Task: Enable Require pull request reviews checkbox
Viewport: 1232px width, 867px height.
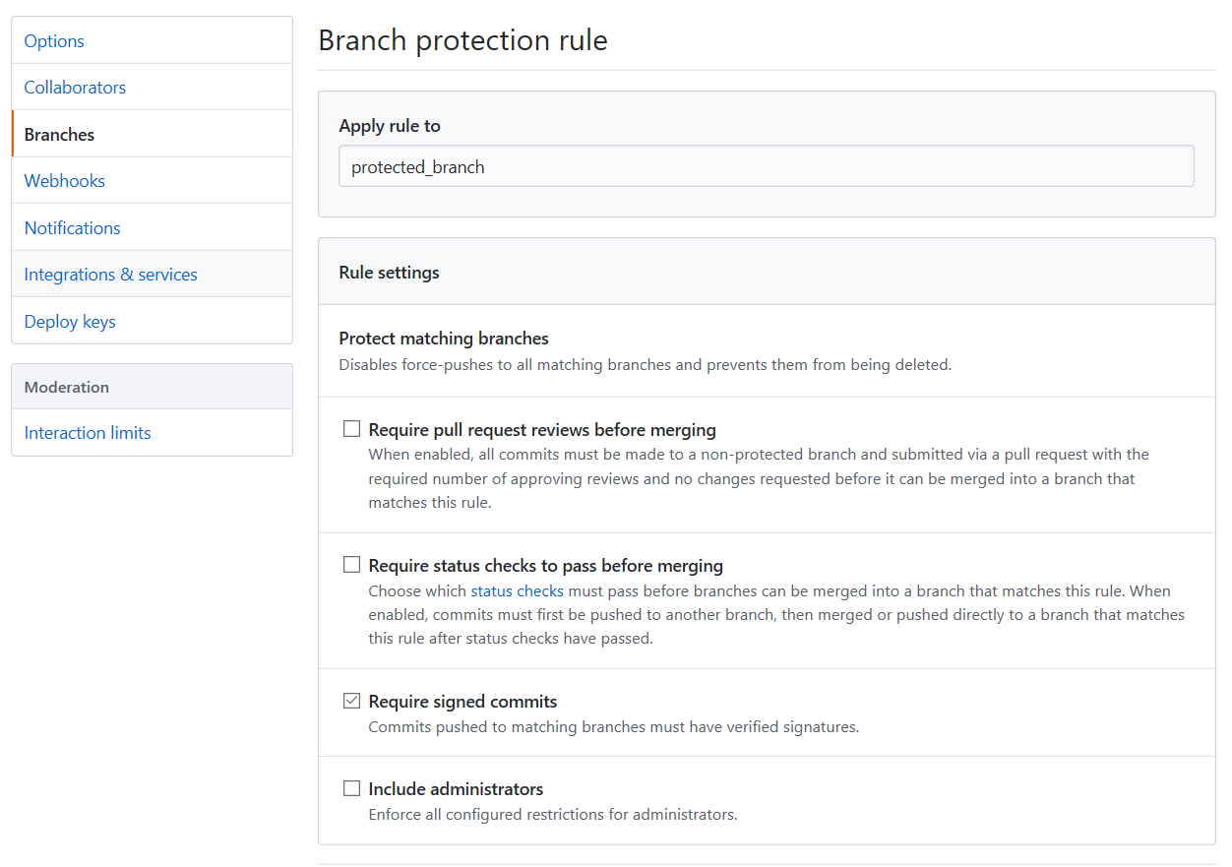Action: 351,429
